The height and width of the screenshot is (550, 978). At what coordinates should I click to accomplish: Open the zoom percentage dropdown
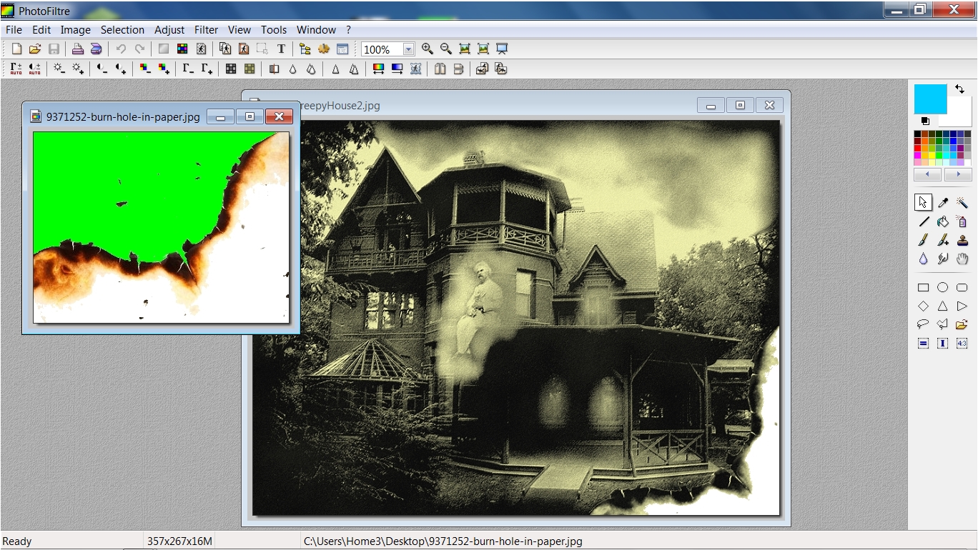point(408,49)
